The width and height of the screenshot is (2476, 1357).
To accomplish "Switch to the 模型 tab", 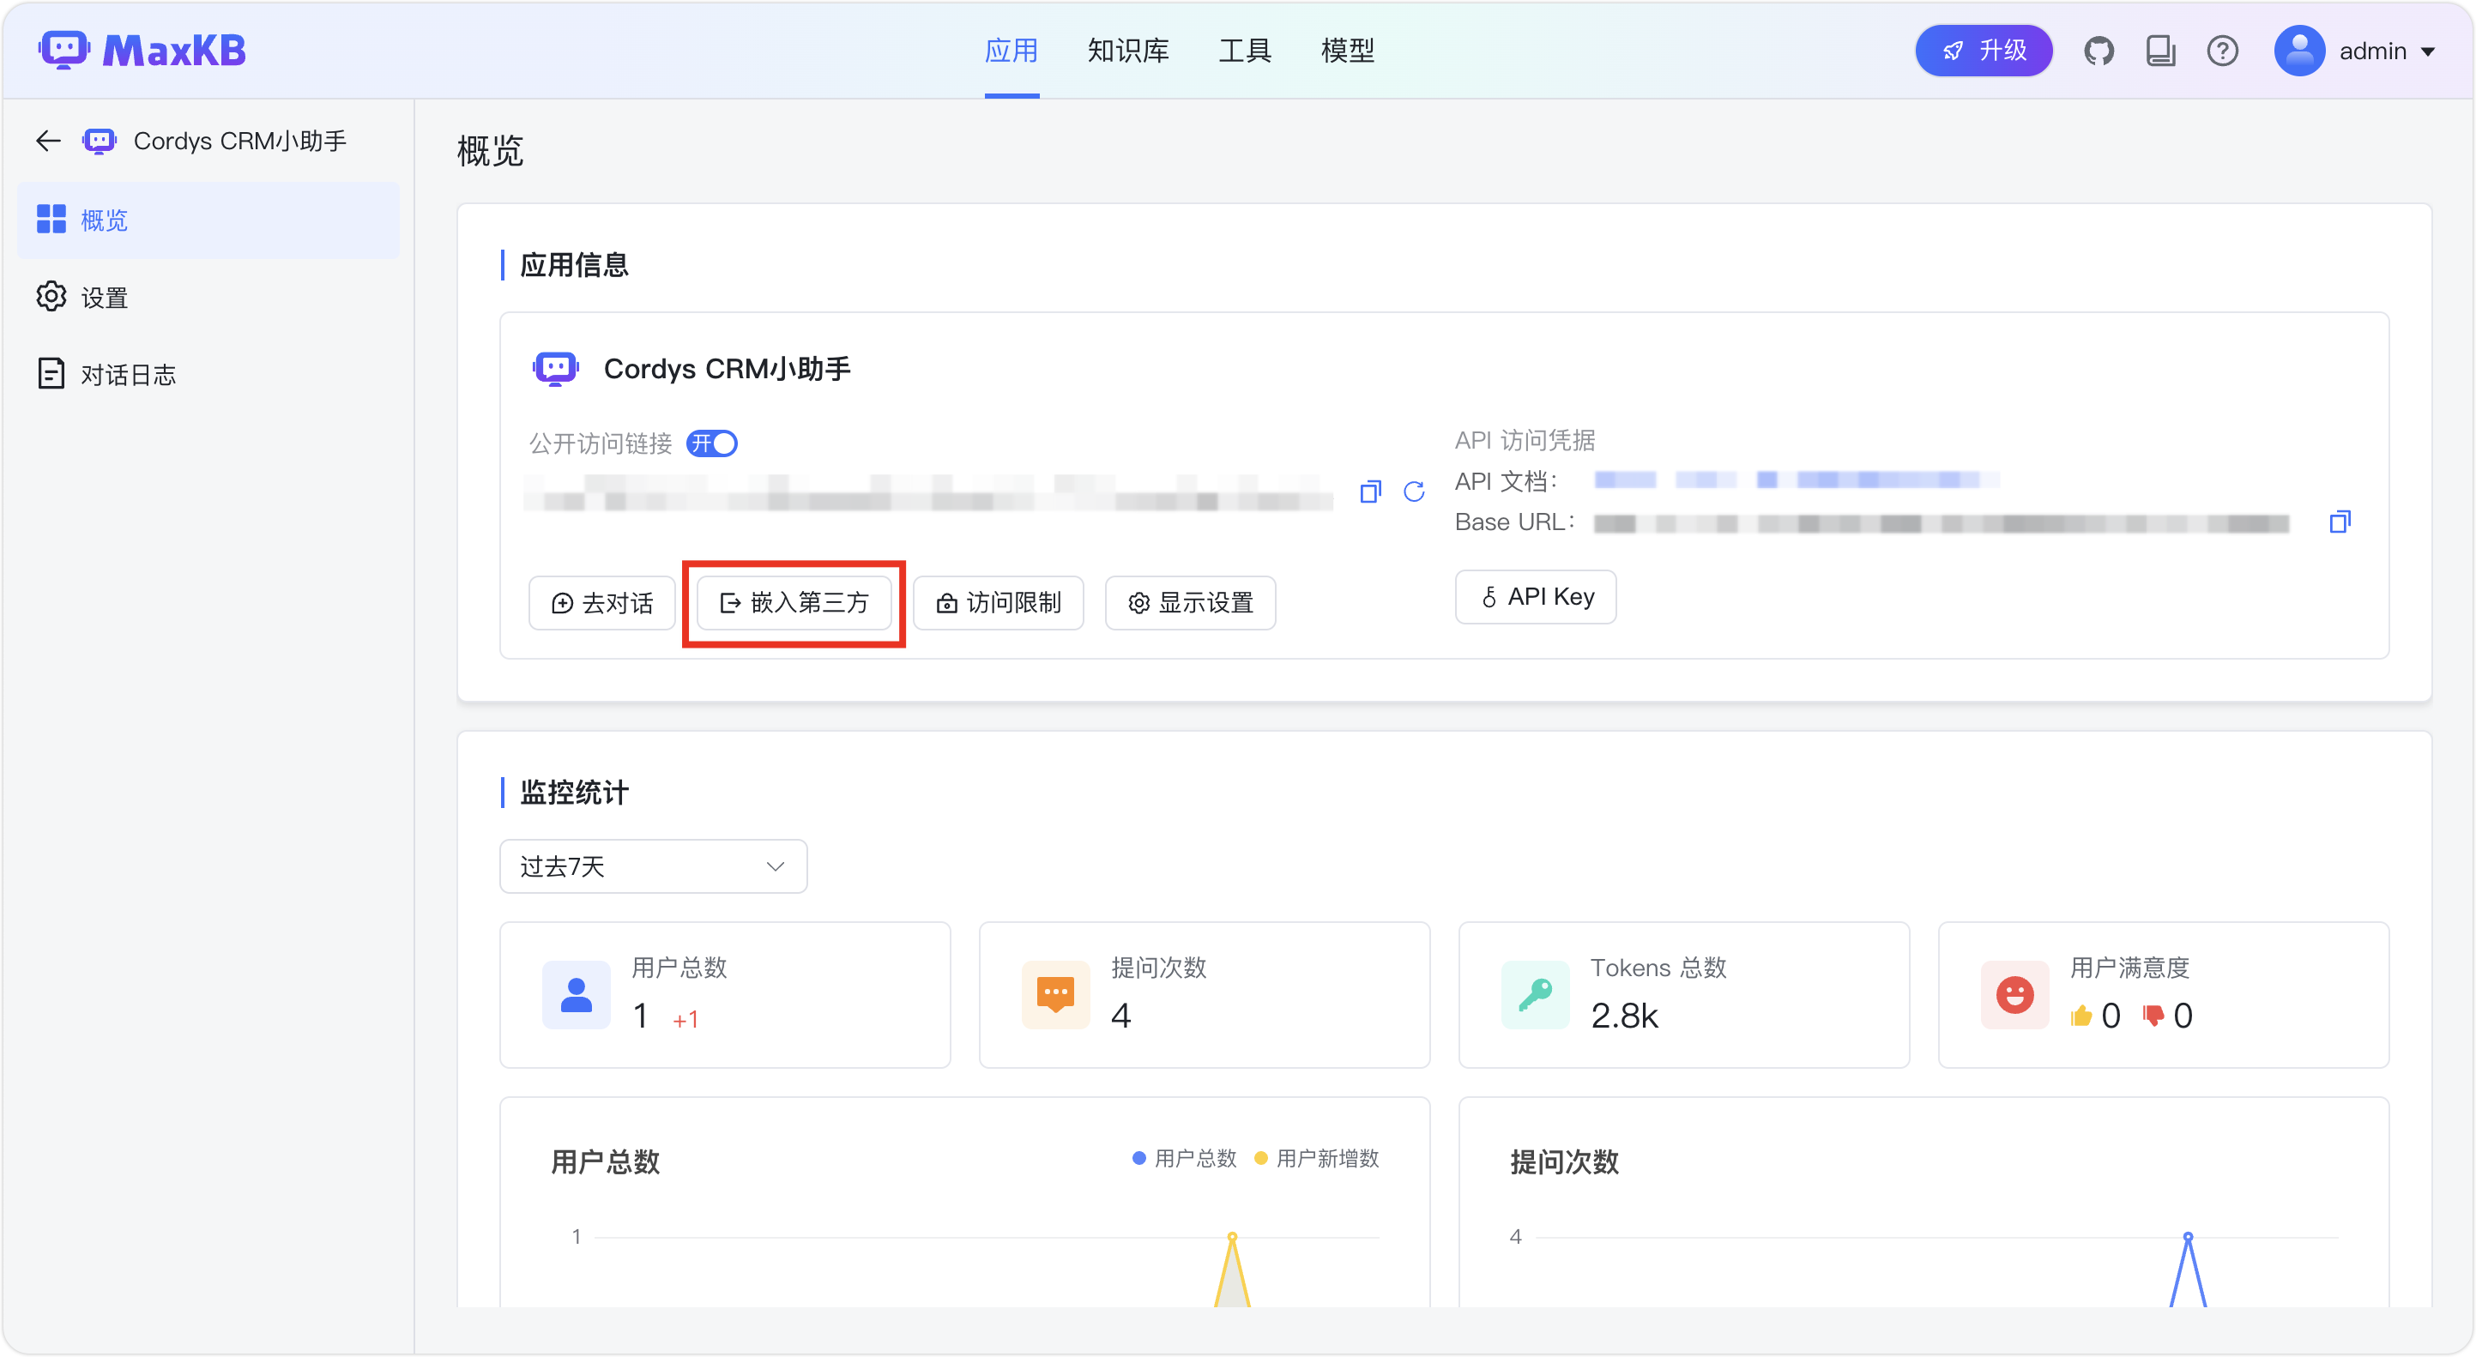I will [x=1348, y=50].
